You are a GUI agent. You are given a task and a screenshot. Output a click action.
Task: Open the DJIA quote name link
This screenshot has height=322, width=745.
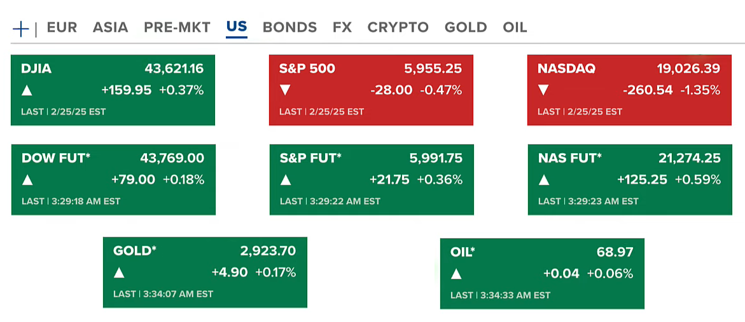[36, 69]
